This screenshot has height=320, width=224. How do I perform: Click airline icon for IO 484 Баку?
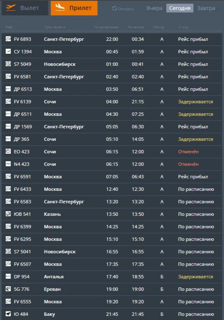(8, 314)
